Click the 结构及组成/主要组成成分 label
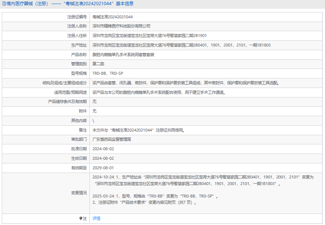Screen dimensions: 325x225 coord(64,83)
